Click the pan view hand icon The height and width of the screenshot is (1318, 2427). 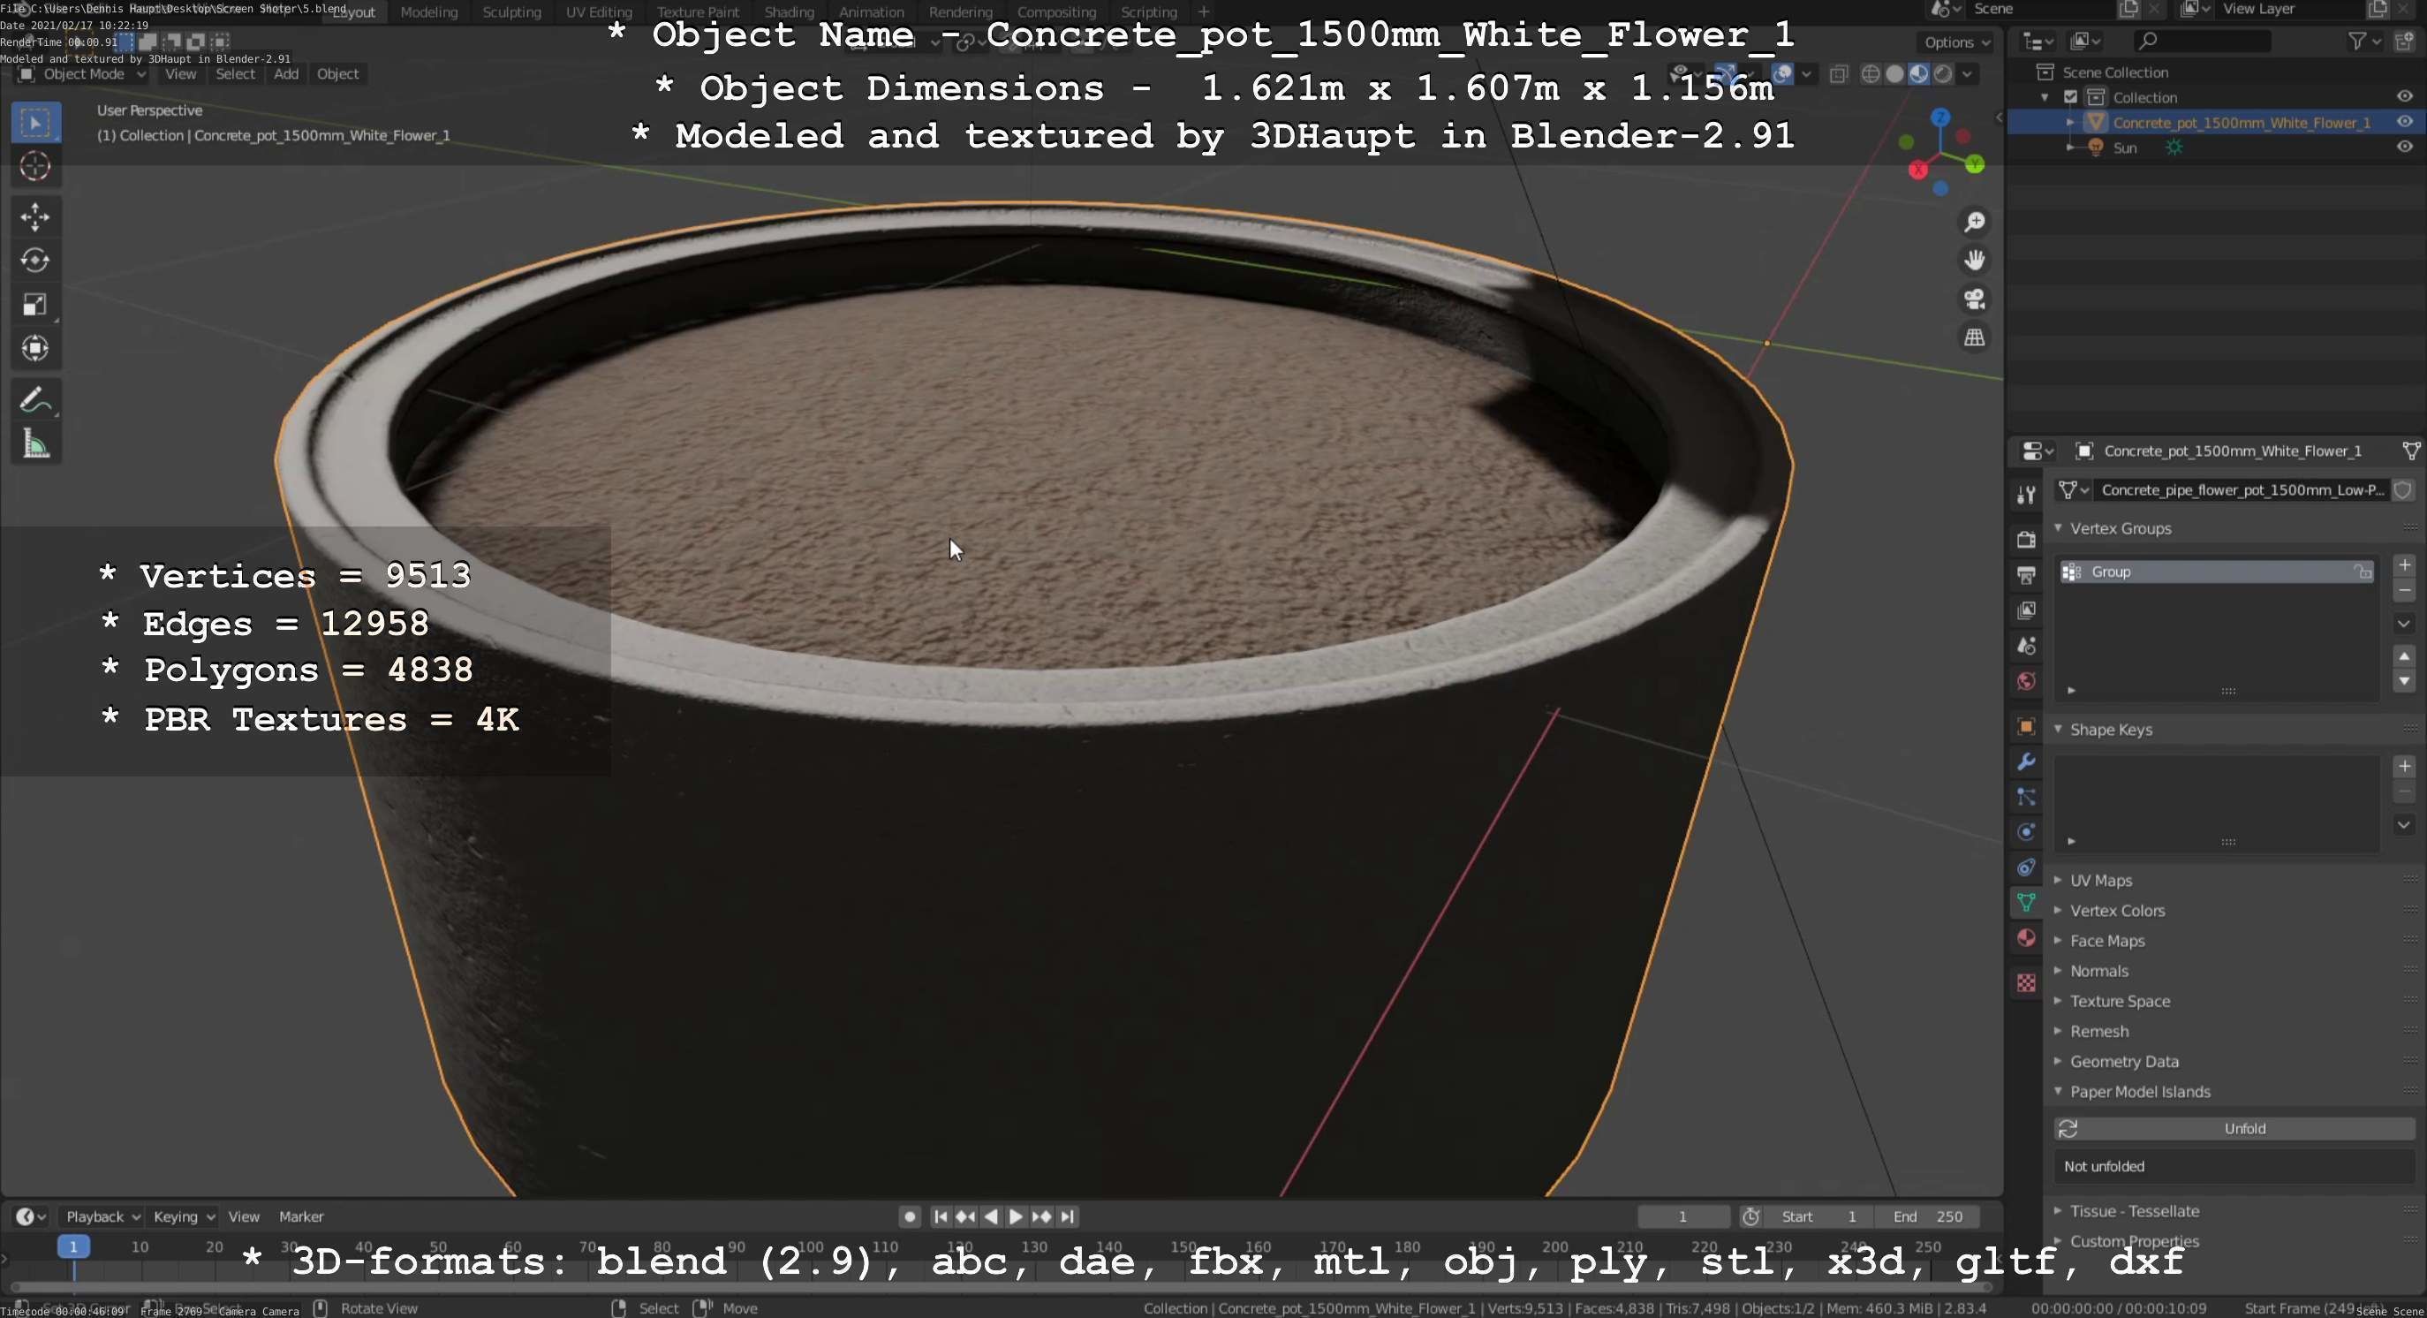click(1974, 260)
